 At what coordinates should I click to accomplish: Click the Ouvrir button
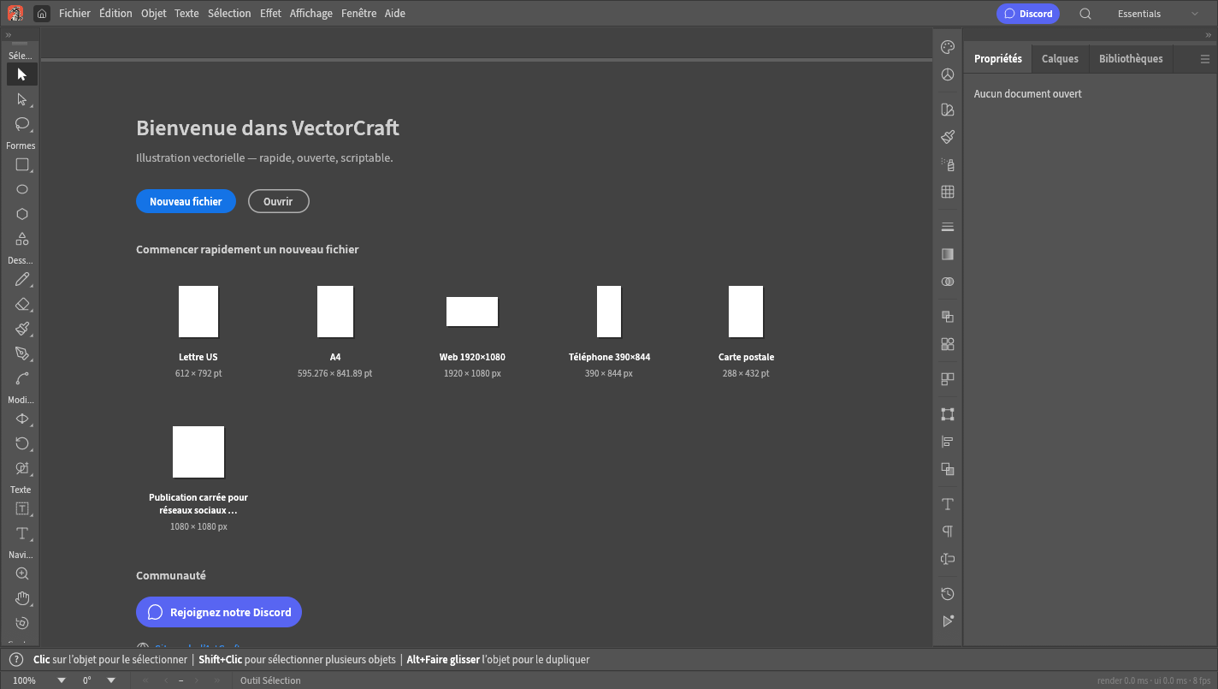pos(278,201)
